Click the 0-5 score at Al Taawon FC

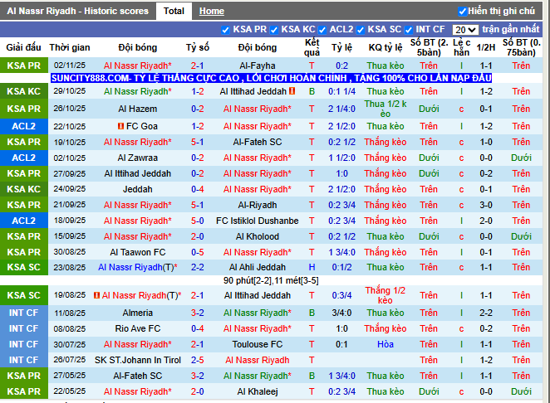[197, 252]
